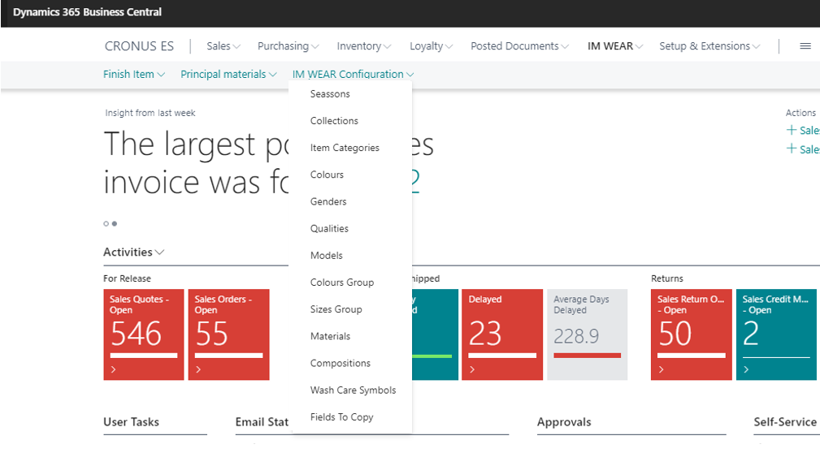This screenshot has height=466, width=820.
Task: Expand the Inventory navigation menu
Action: click(x=364, y=46)
